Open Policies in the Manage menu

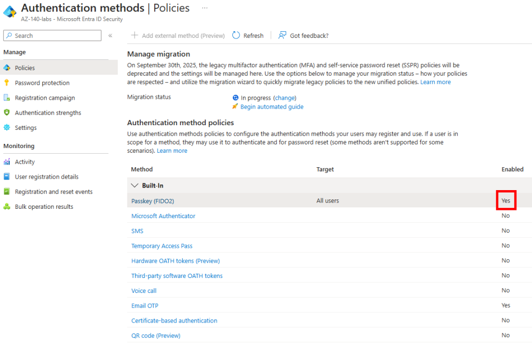click(x=59, y=68)
